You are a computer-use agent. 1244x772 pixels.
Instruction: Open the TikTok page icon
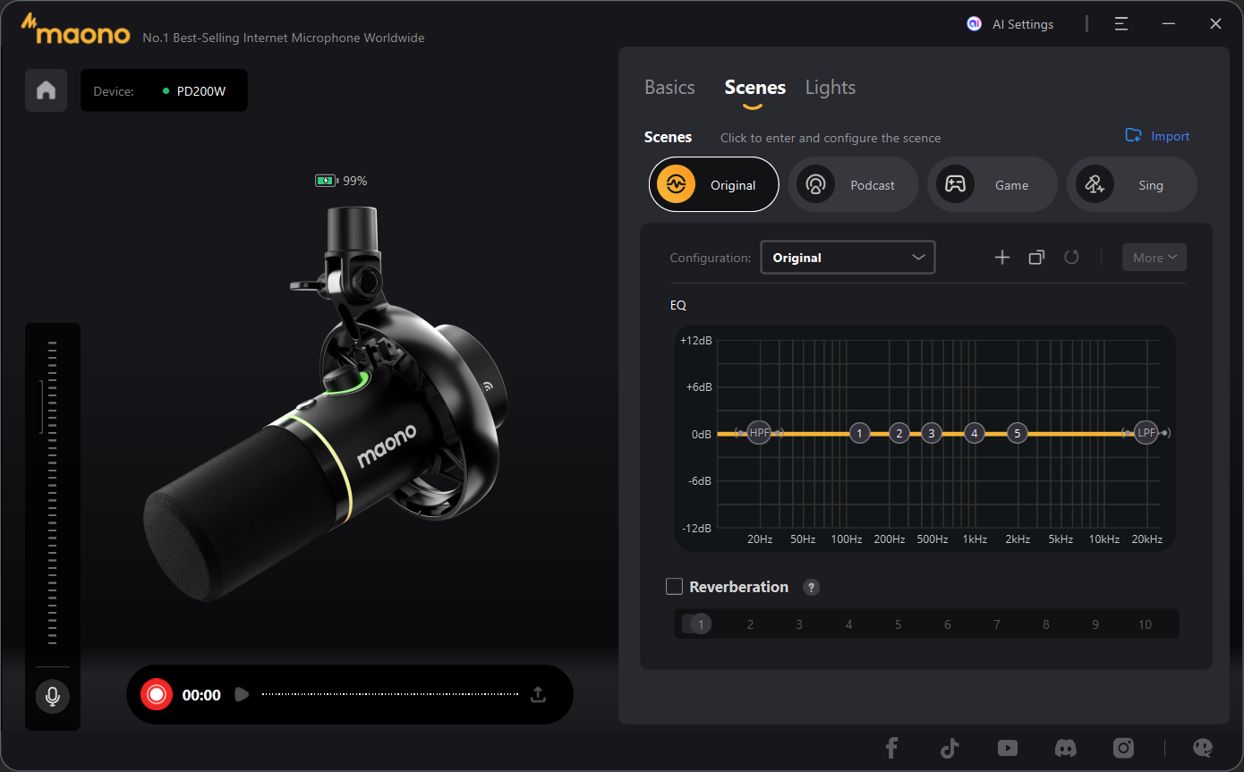click(x=950, y=748)
